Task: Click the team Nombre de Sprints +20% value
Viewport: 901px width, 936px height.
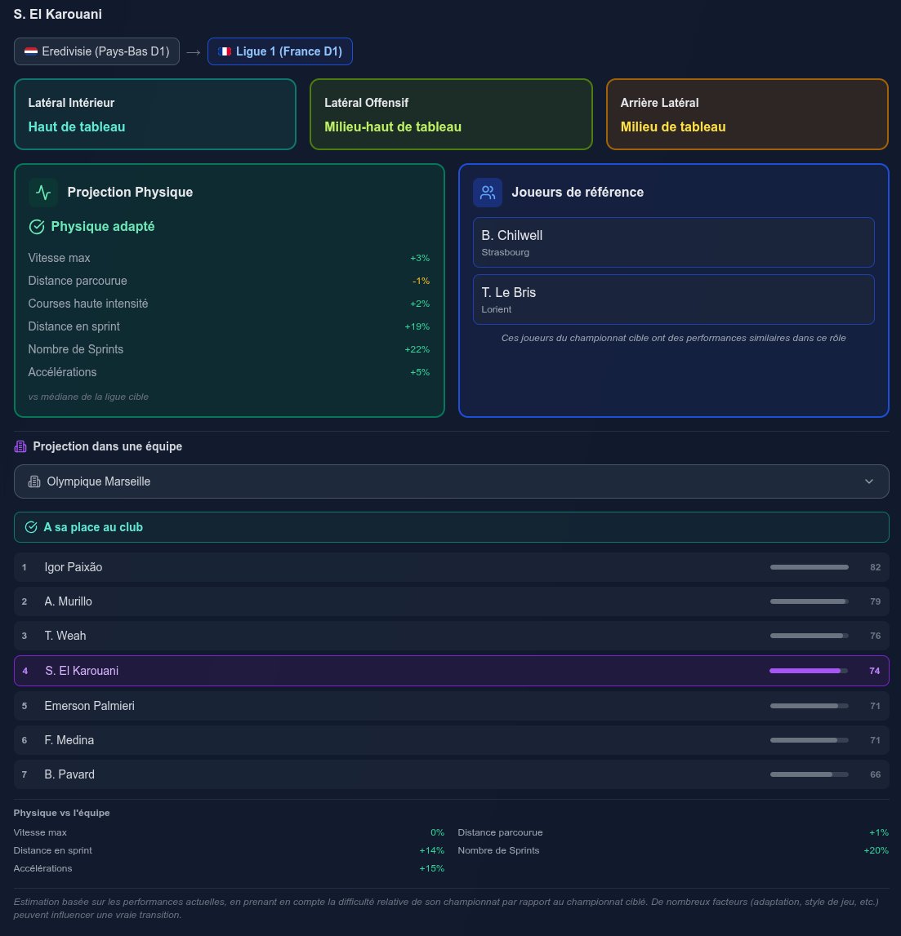Action: 876,850
